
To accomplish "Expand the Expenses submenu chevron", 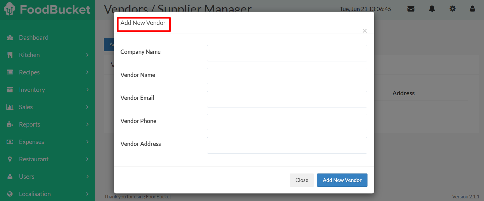I will coord(87,142).
